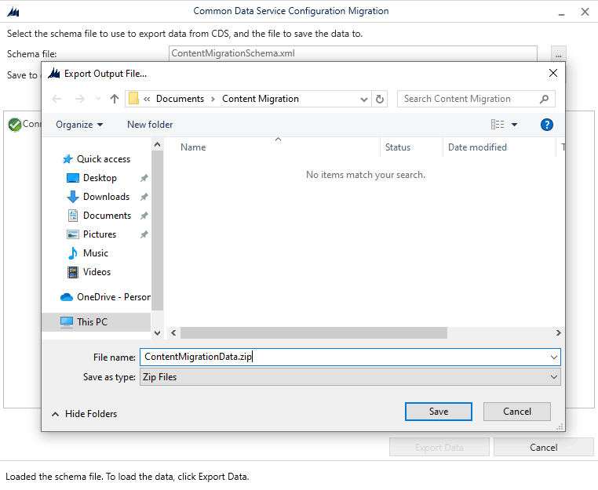Collapse folders with Hide Folders
The width and height of the screenshot is (598, 490).
click(84, 414)
